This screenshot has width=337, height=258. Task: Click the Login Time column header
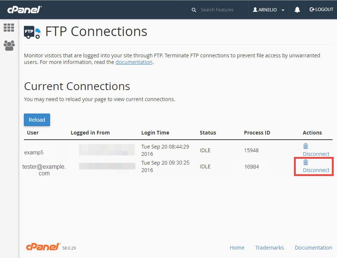click(155, 133)
